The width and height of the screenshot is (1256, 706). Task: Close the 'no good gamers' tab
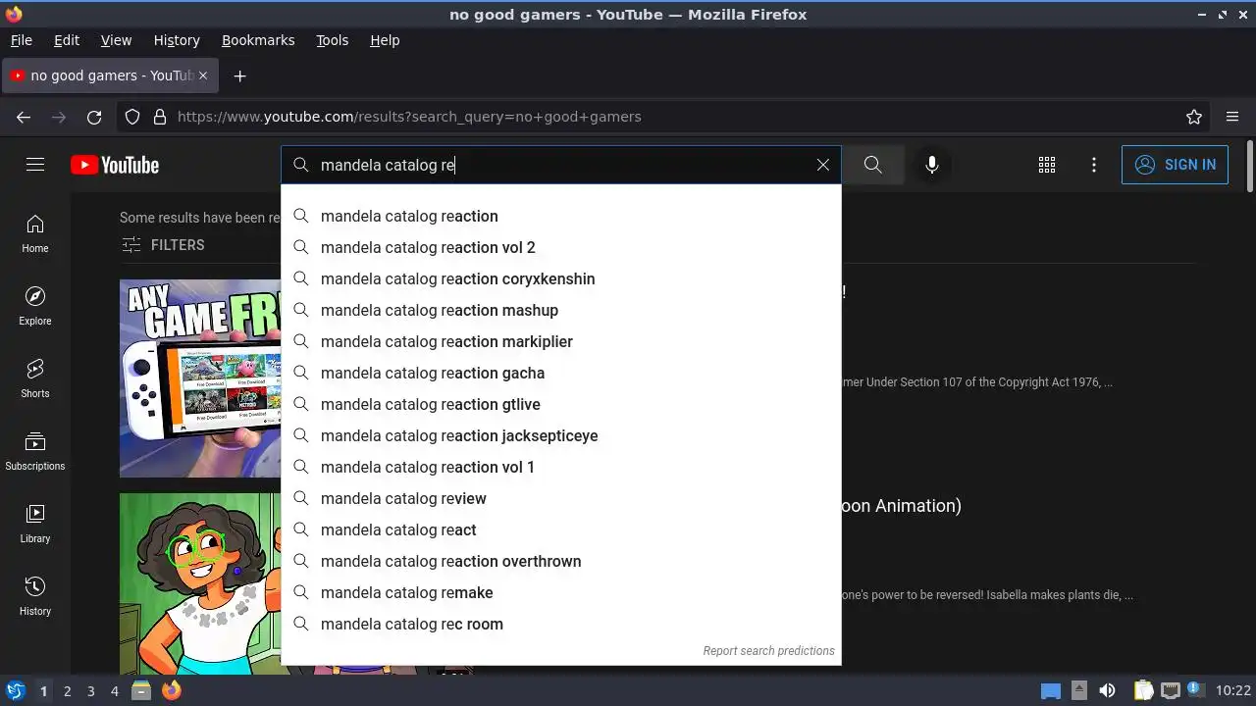coord(203,76)
